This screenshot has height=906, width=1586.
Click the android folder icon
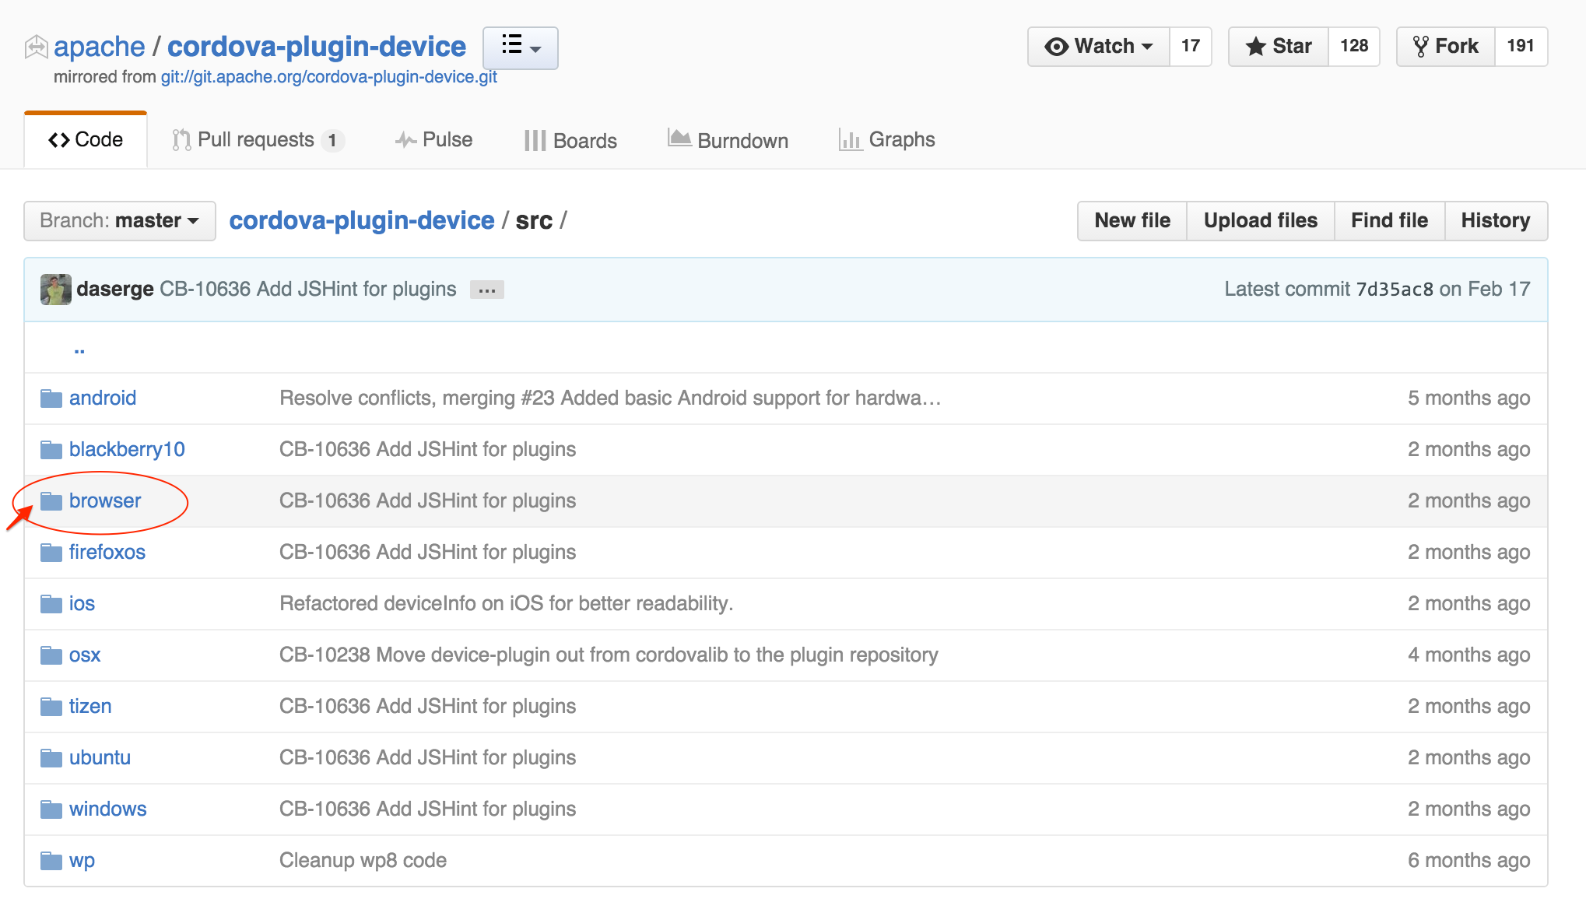pos(51,399)
